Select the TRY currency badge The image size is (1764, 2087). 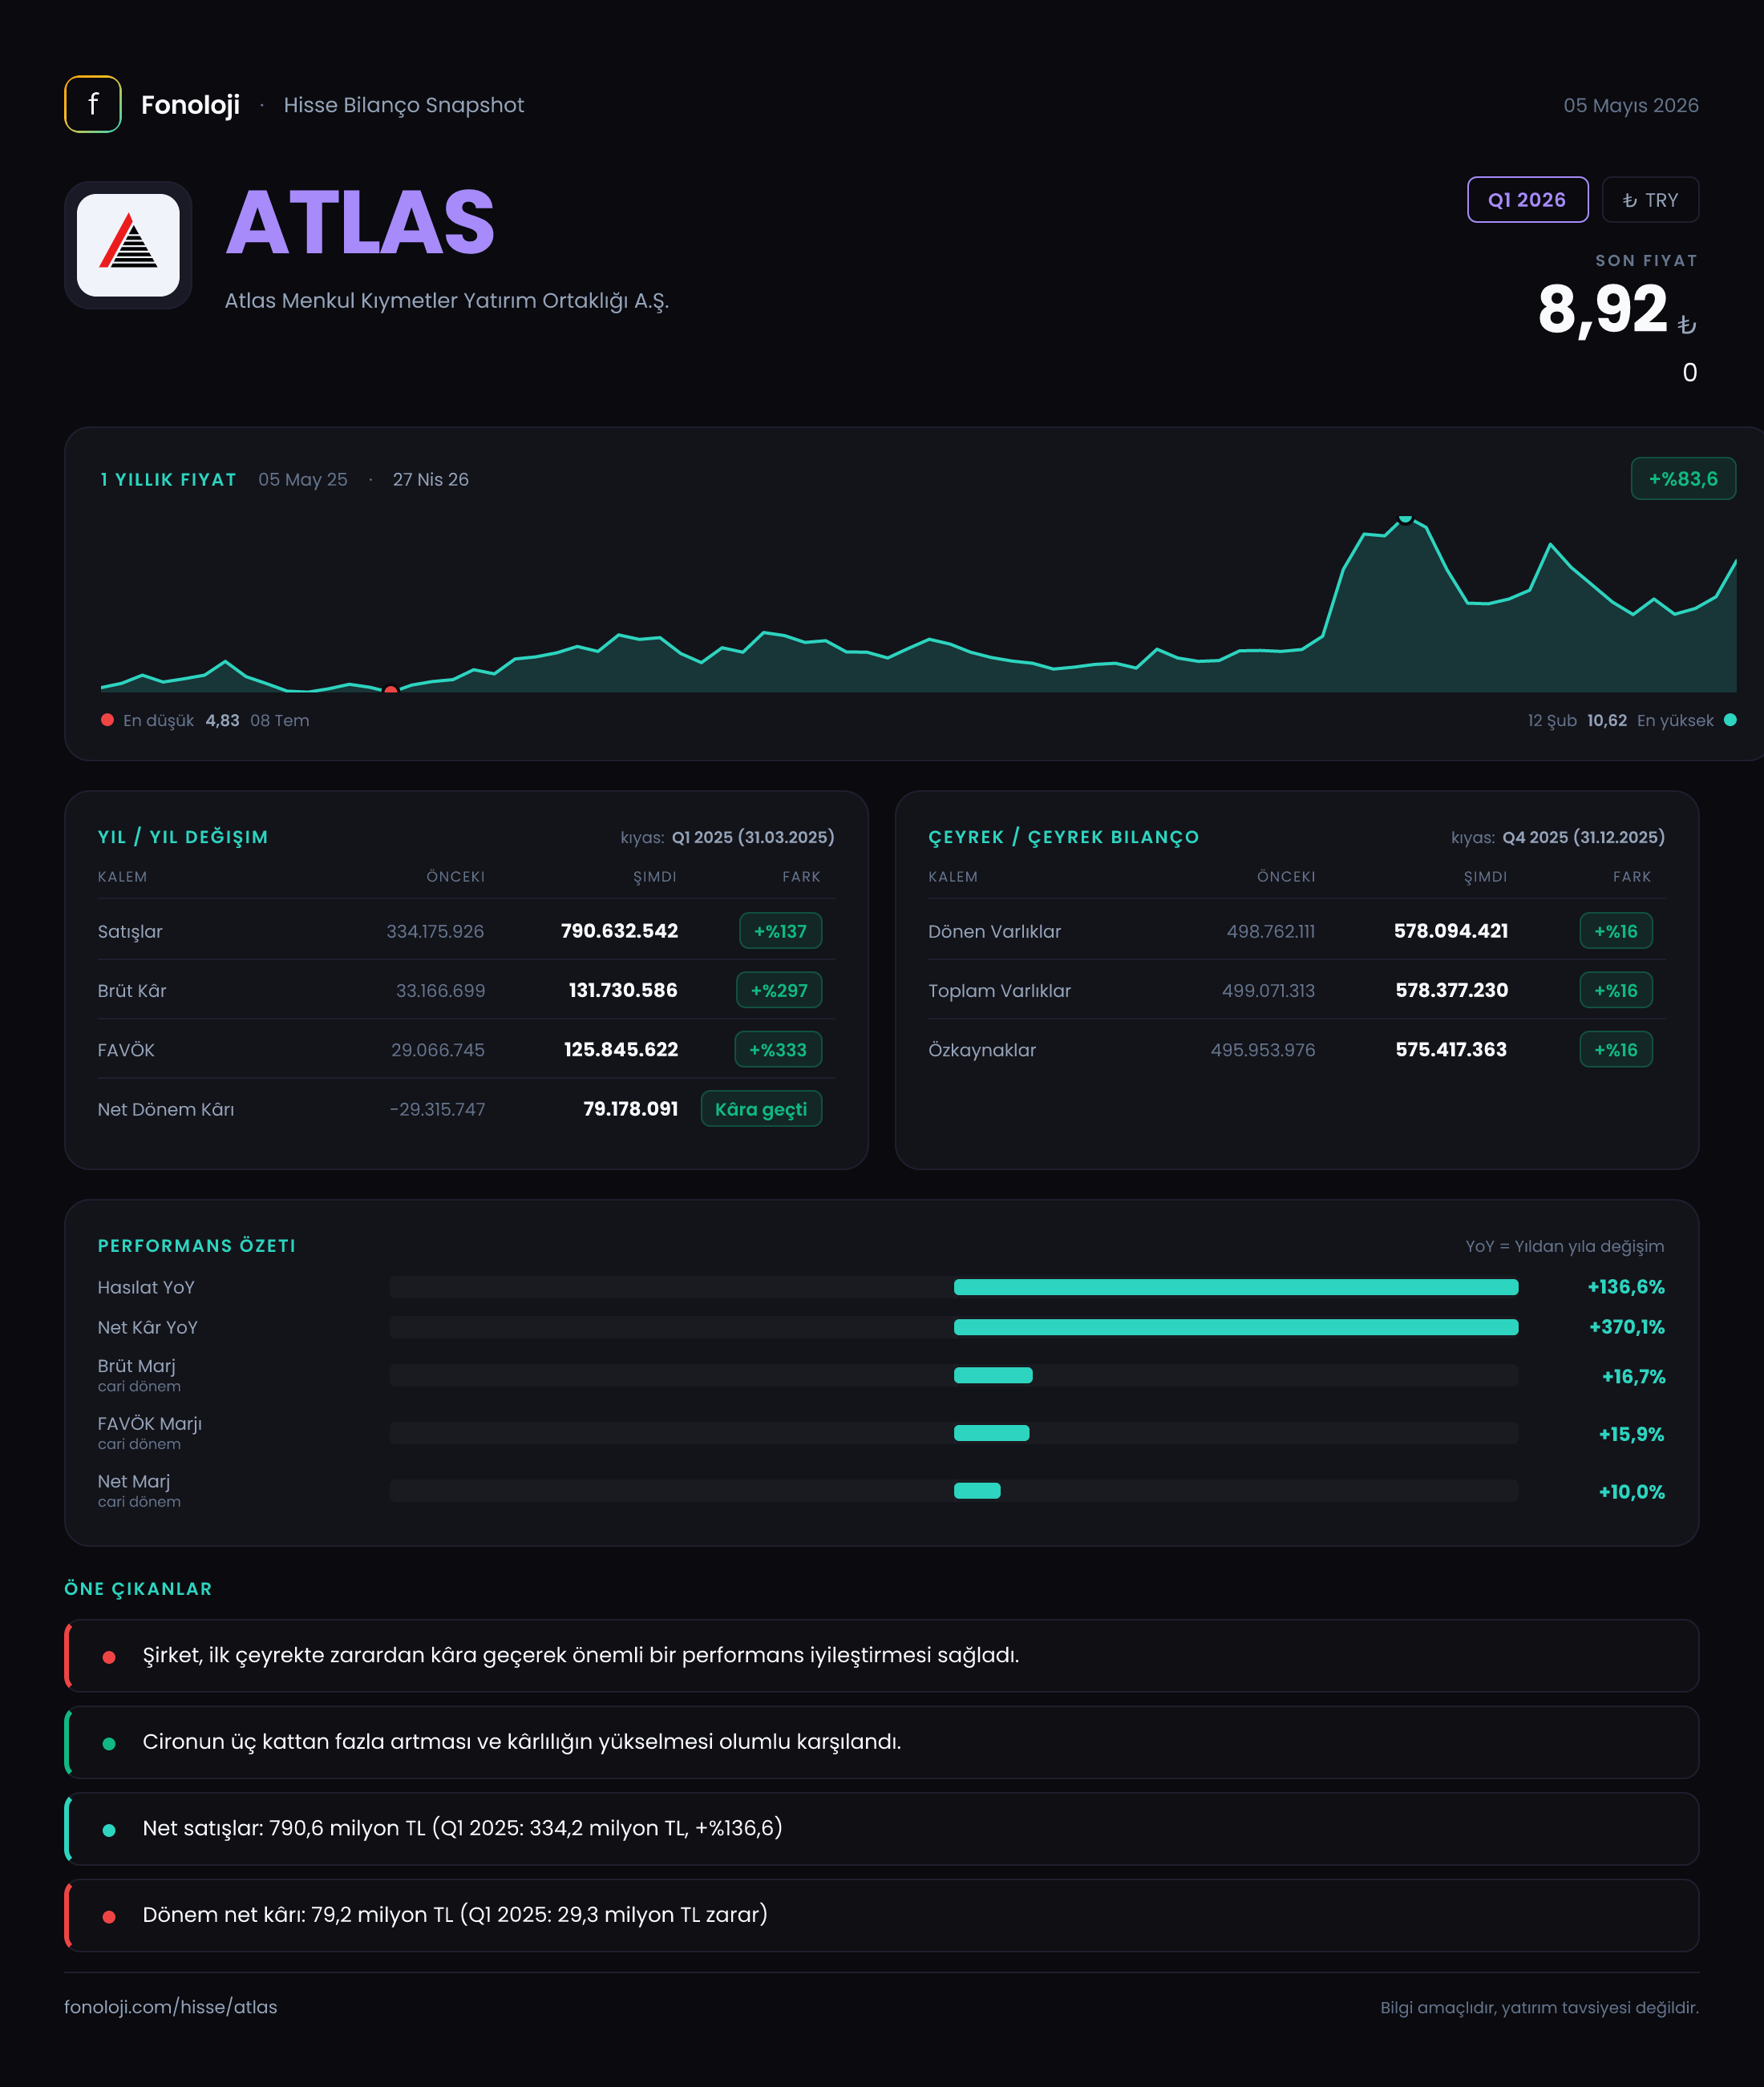pos(1650,200)
